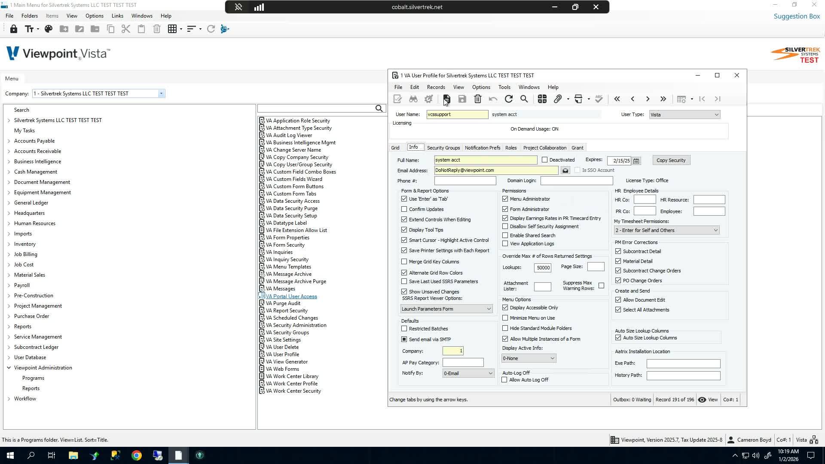Open the Company dropdown in main menu
Image resolution: width=825 pixels, height=464 pixels.
point(161,94)
